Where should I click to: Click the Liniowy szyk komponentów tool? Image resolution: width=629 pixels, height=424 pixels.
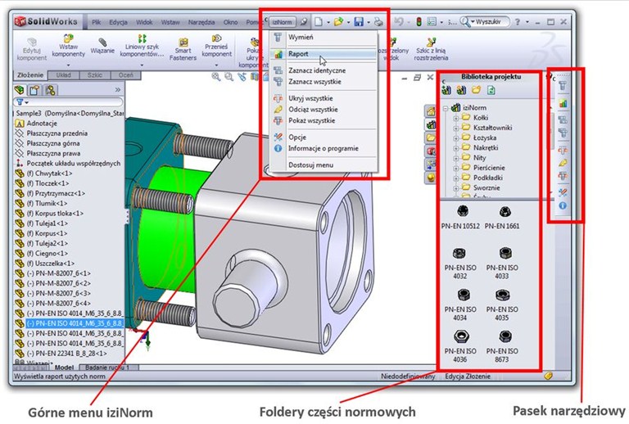click(142, 46)
